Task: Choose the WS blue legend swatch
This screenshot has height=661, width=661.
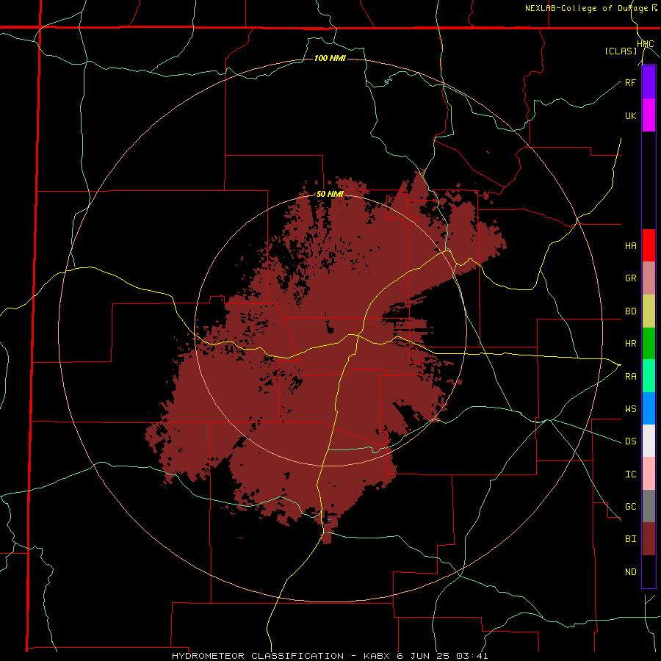Action: (x=649, y=408)
